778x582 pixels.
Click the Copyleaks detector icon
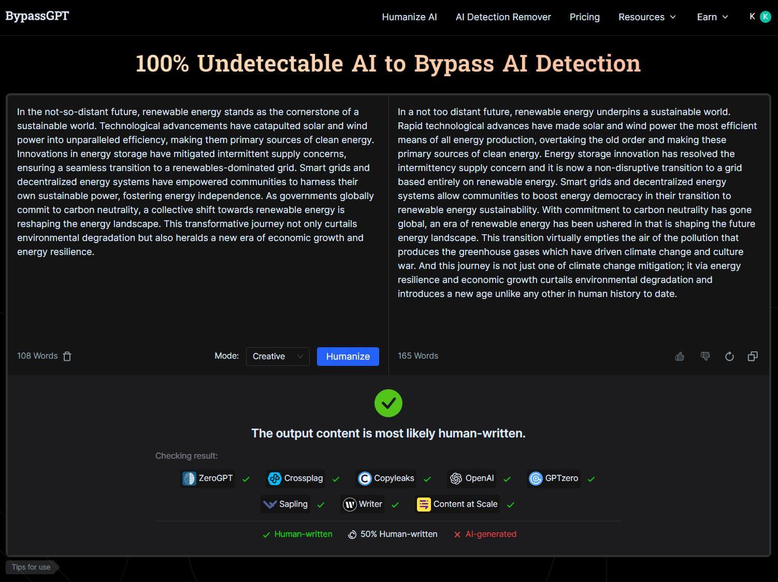(x=364, y=478)
